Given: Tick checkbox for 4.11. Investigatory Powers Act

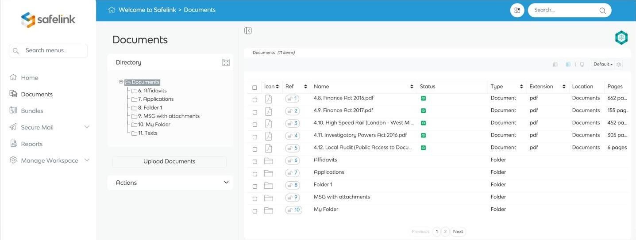Looking at the screenshot, I should tap(254, 137).
